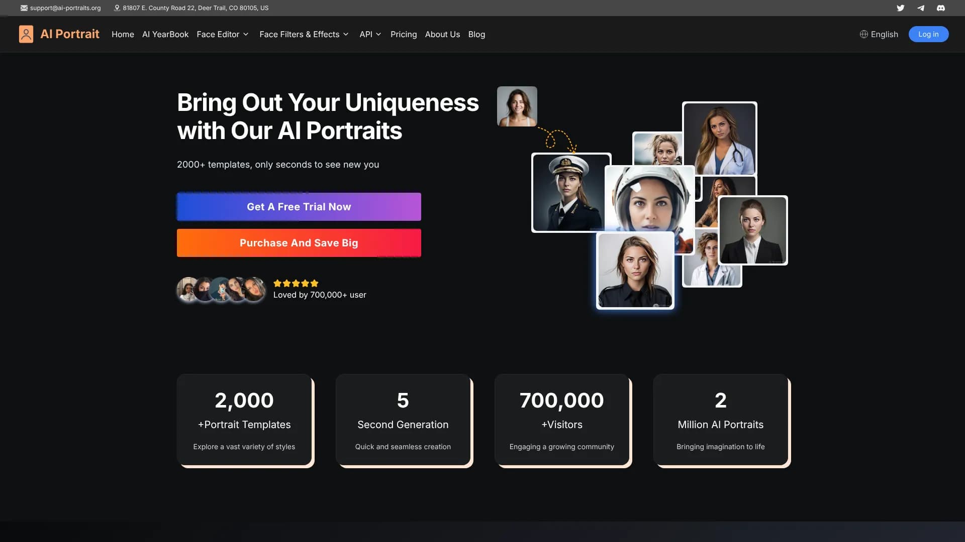
Task: Click the five-star rating row
Action: click(296, 283)
